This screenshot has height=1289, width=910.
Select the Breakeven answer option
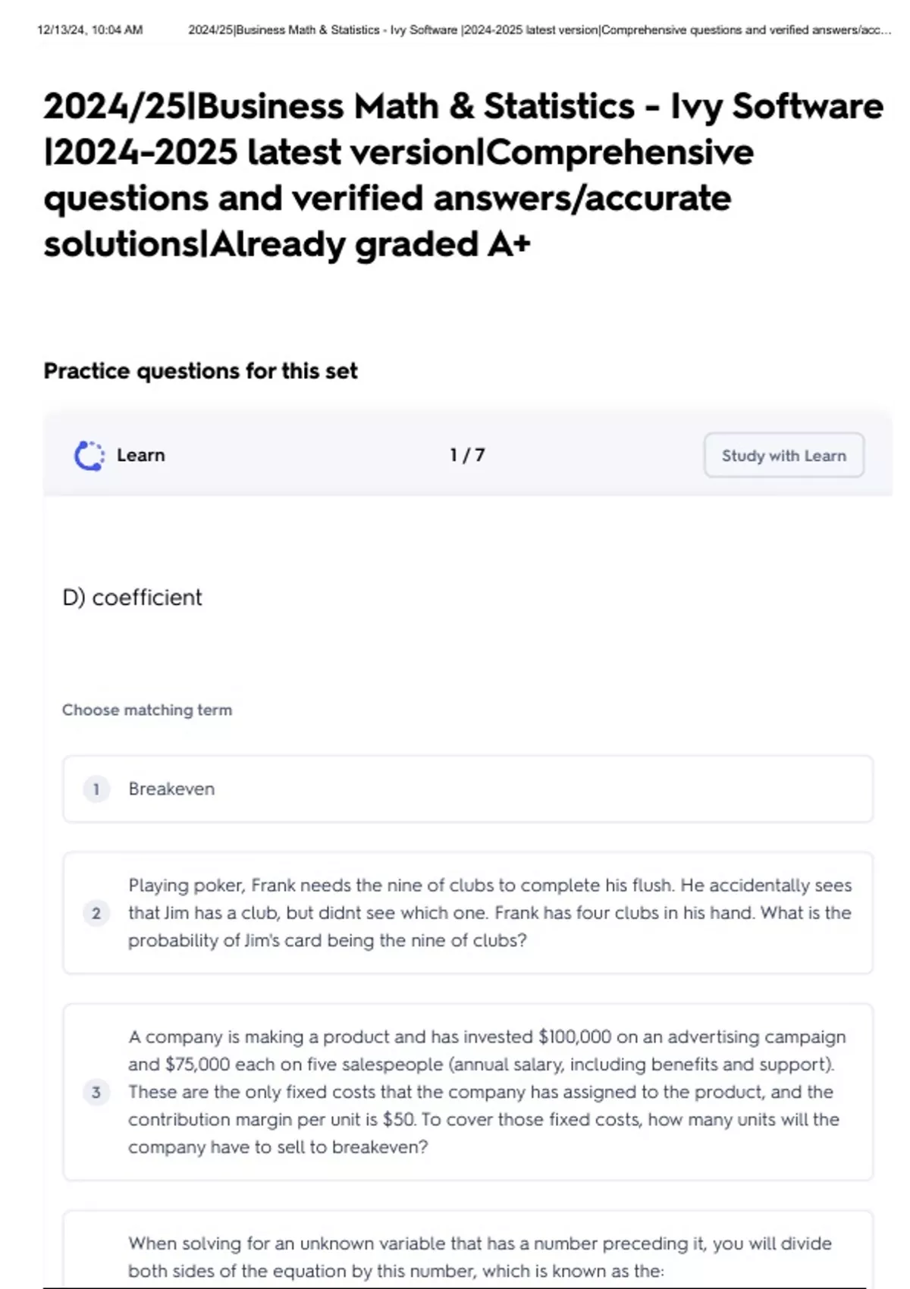468,789
